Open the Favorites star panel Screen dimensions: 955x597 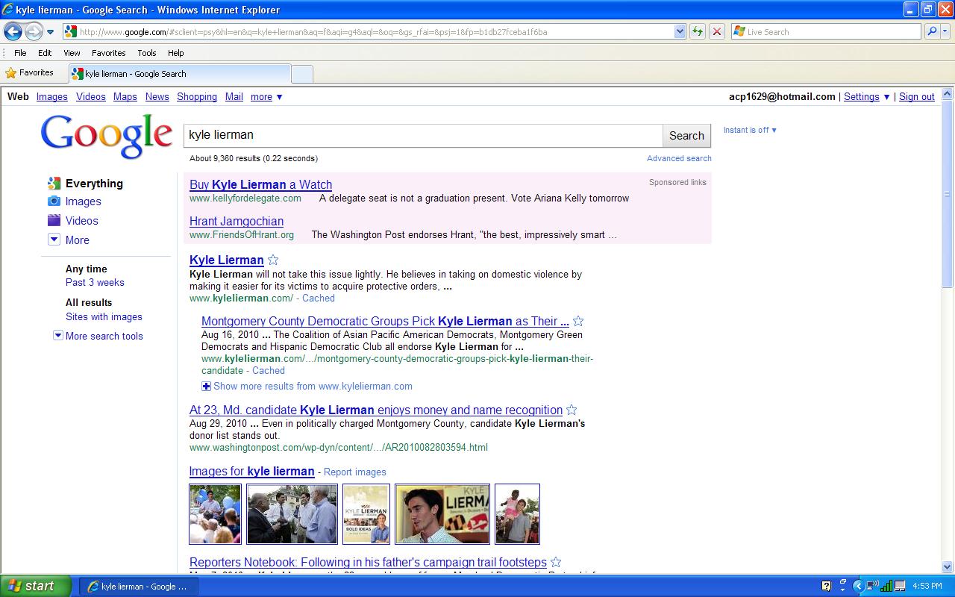30,73
